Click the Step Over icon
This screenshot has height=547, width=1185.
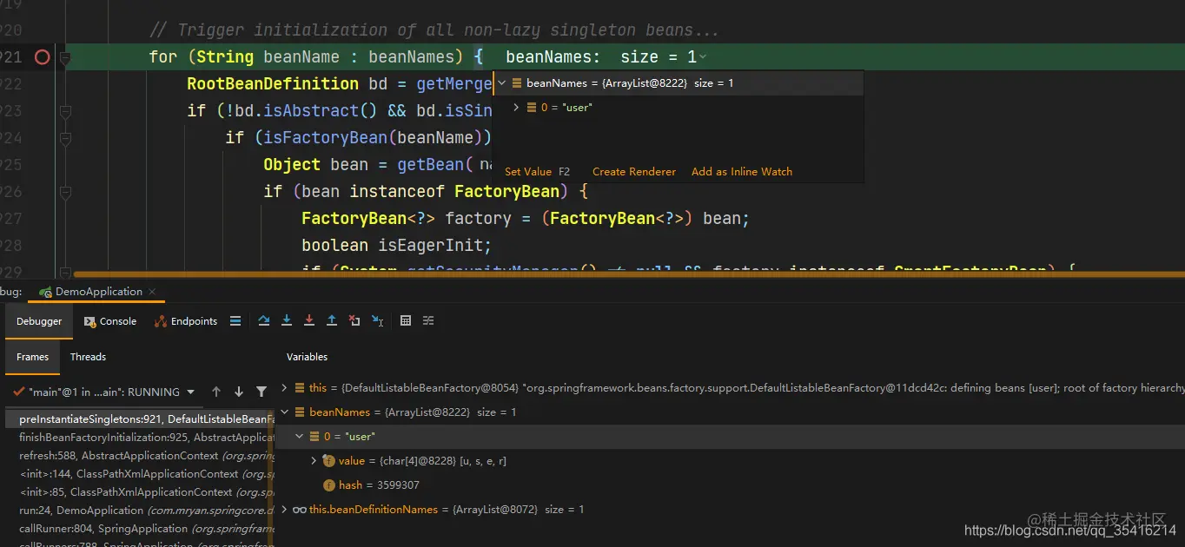[x=264, y=321]
